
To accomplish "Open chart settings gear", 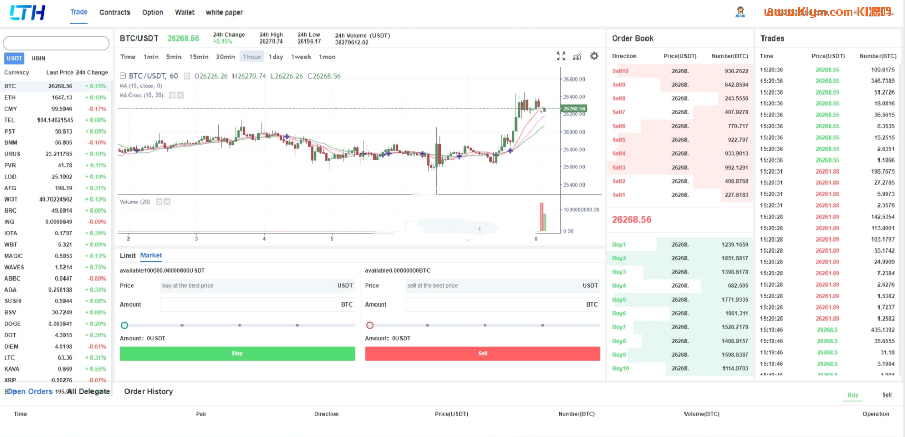I will (x=594, y=56).
